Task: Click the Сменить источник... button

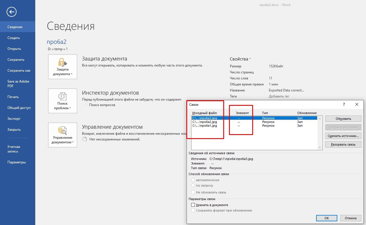Action: (x=343, y=136)
